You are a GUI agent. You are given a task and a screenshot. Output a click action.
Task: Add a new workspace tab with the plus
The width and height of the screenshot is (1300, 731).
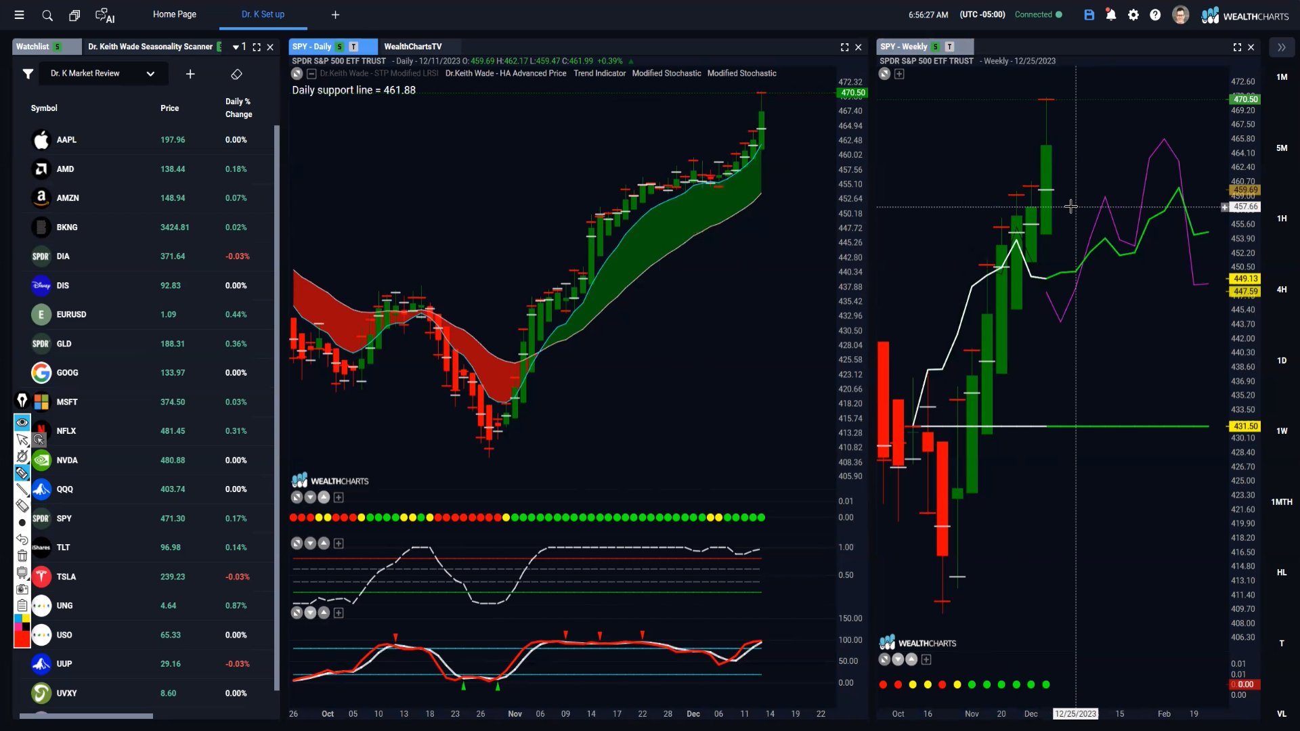335,15
